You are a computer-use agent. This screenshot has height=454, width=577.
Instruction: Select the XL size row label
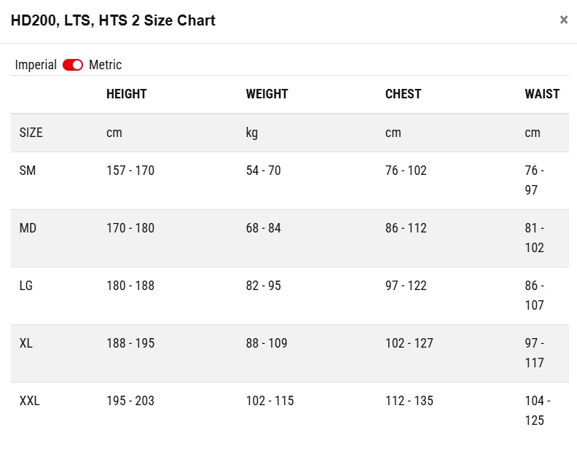[x=26, y=343]
